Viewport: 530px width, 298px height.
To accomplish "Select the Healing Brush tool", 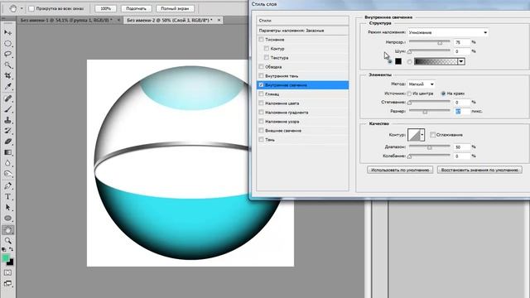I will (x=7, y=99).
